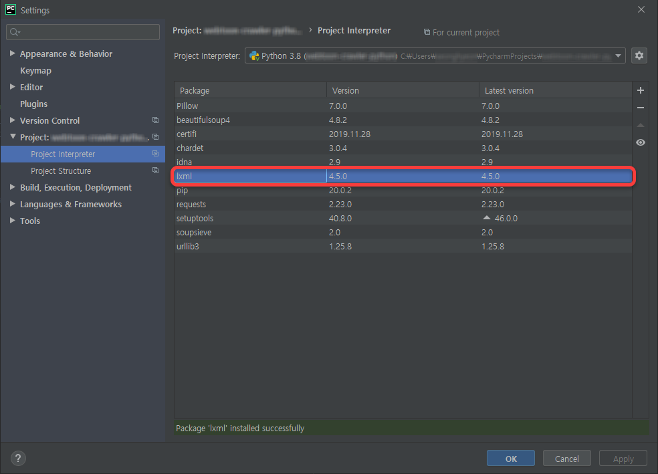
Task: Expand the Version Control section
Action: click(12, 120)
